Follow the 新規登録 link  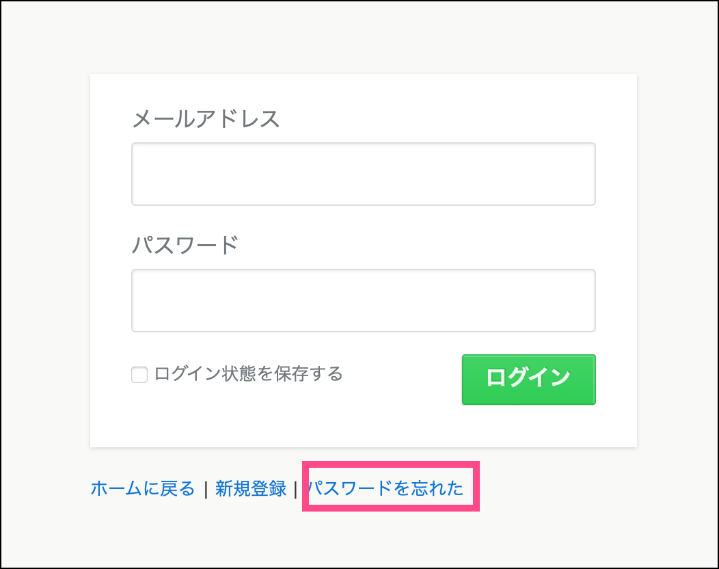tap(251, 488)
